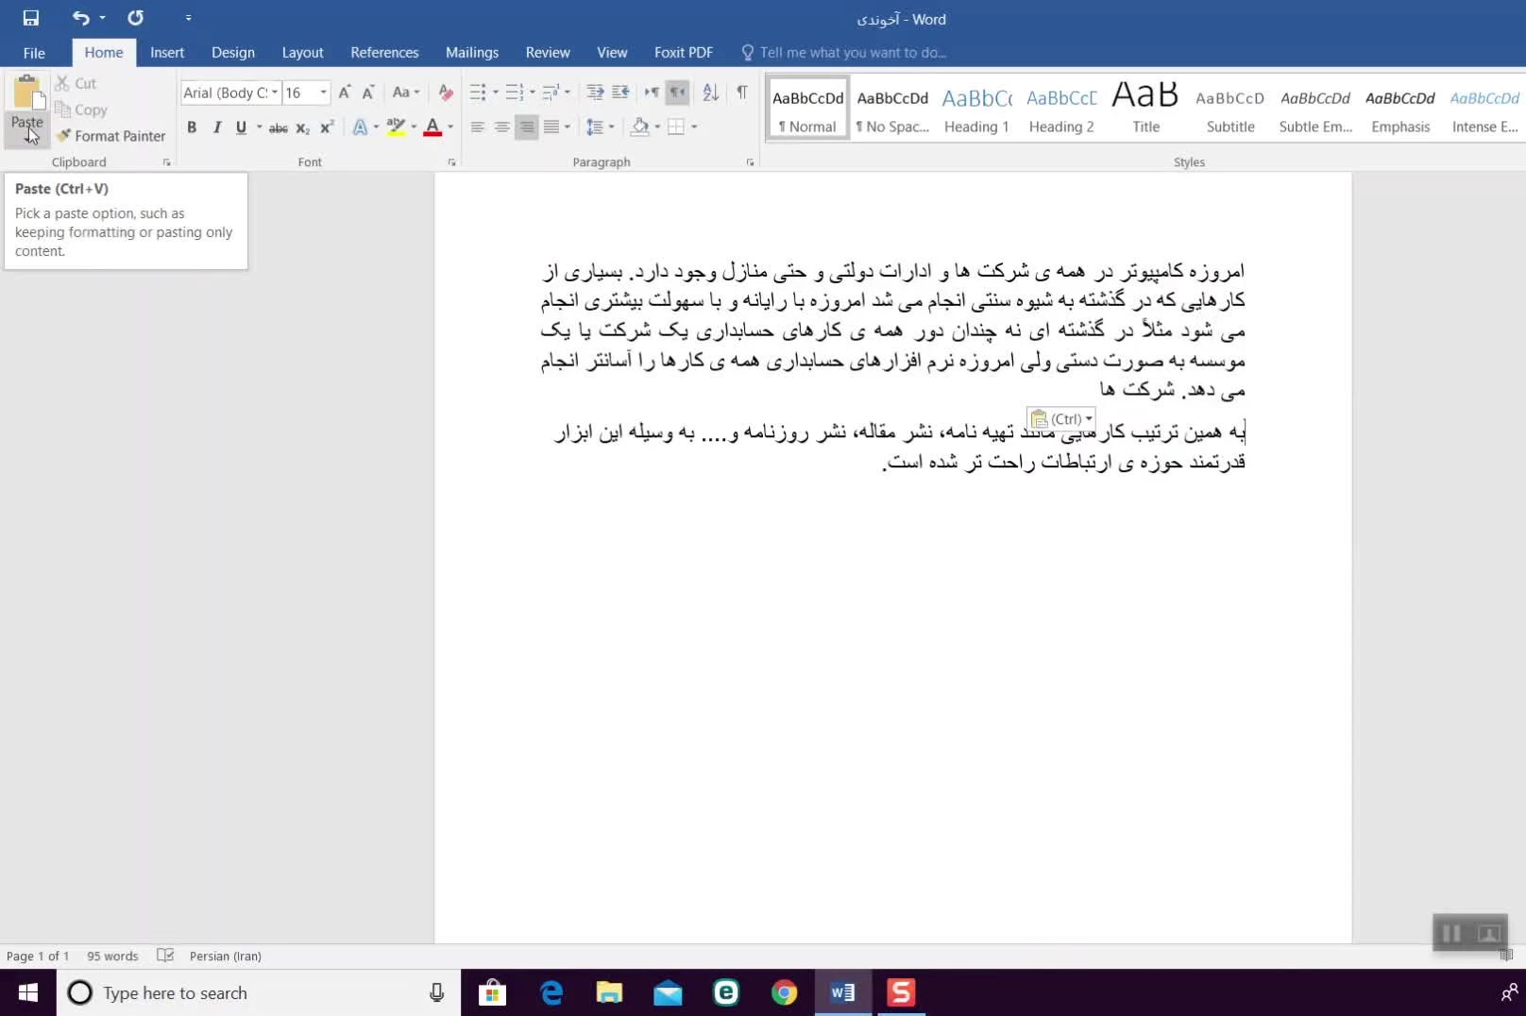This screenshot has width=1526, height=1016.
Task: Open Google Chrome from the taskbar
Action: pos(784,992)
